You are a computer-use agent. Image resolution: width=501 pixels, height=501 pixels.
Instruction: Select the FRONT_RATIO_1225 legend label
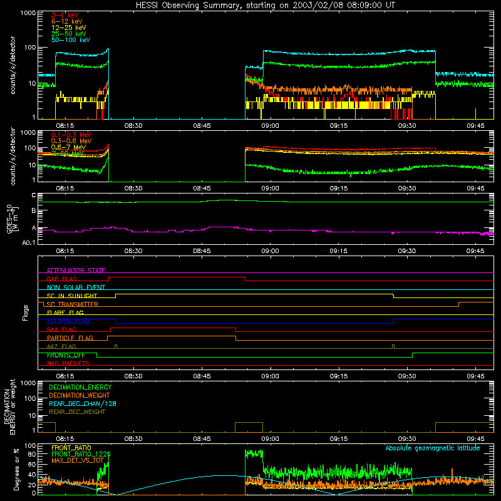coord(81,454)
